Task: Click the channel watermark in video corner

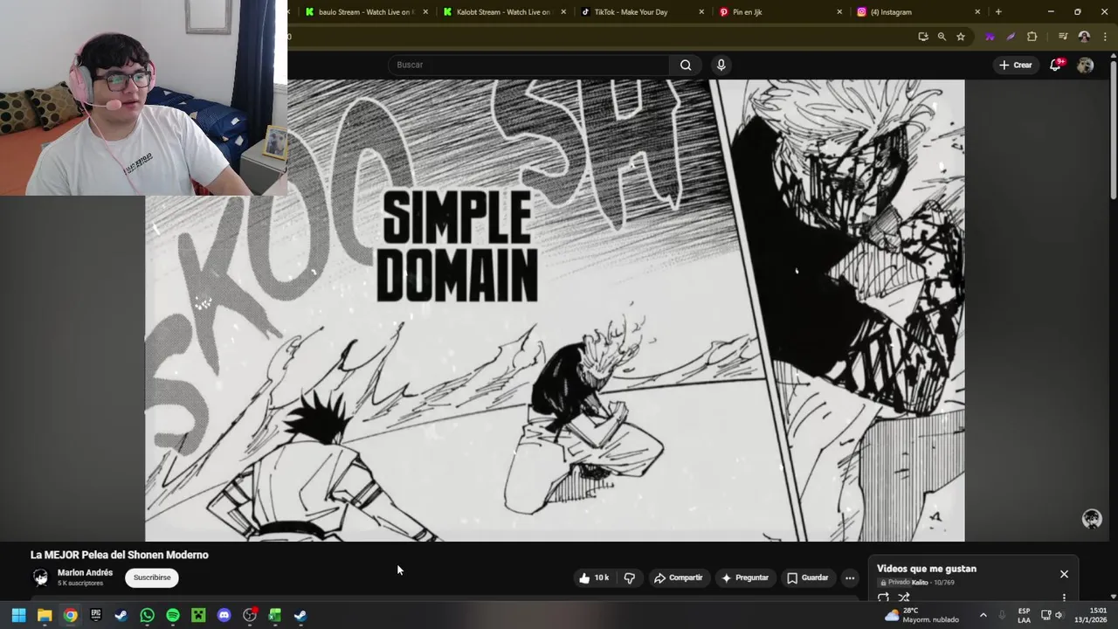Action: point(1092,519)
